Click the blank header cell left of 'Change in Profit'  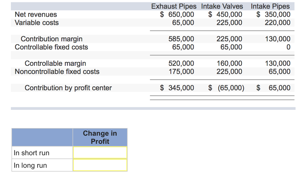tap(42, 137)
